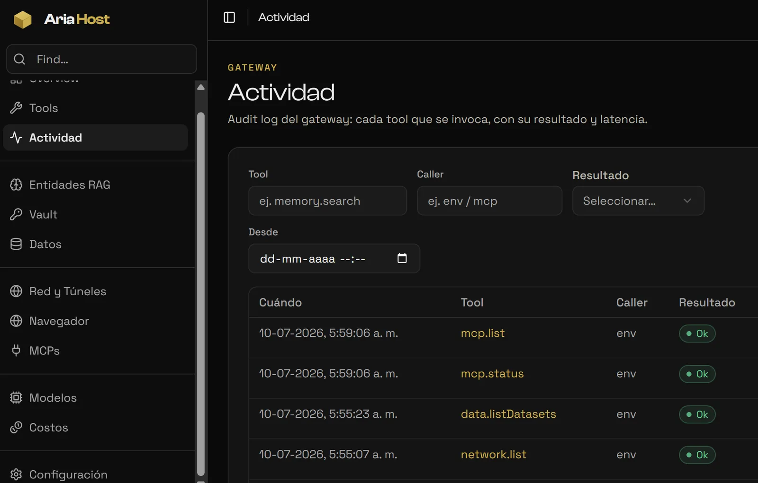Open the network.list tool link

[493, 454]
